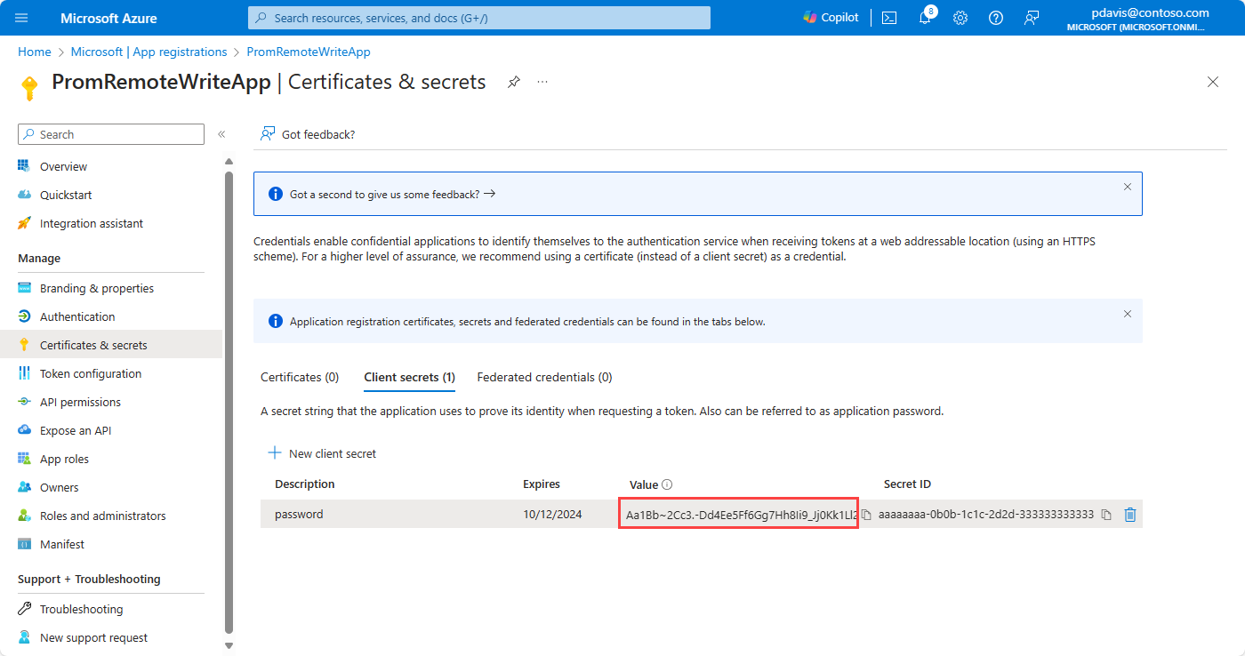Click New client secret

point(322,453)
